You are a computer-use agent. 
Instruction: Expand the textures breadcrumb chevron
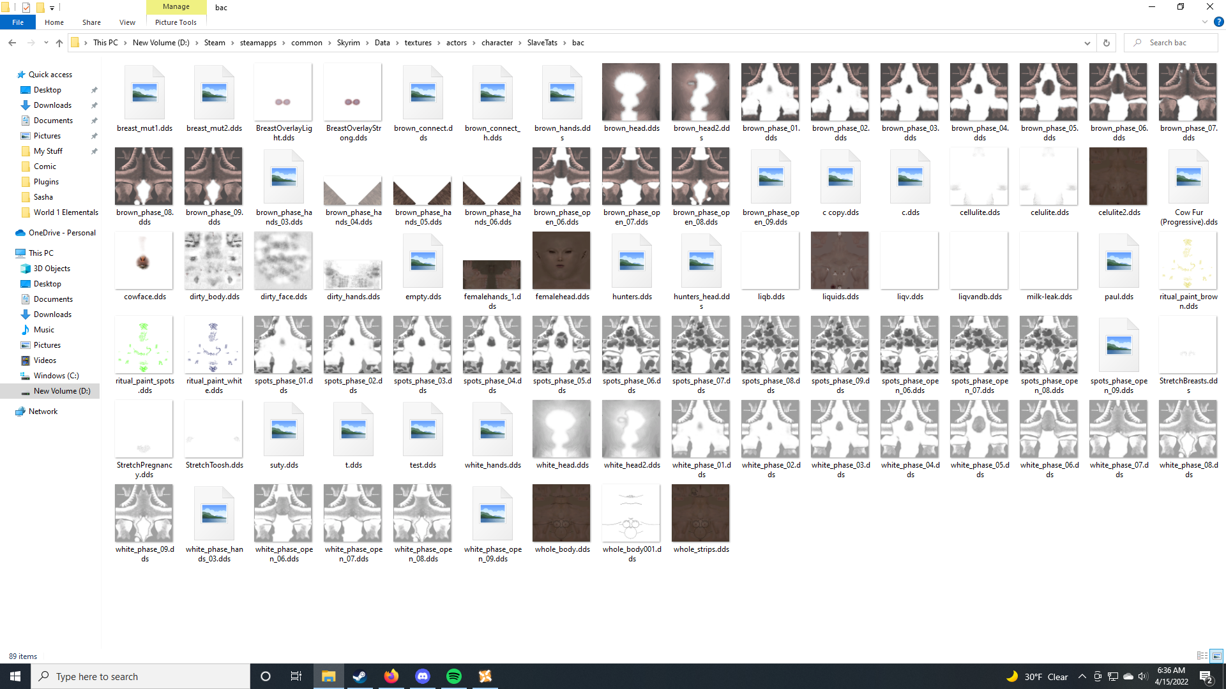coord(439,43)
